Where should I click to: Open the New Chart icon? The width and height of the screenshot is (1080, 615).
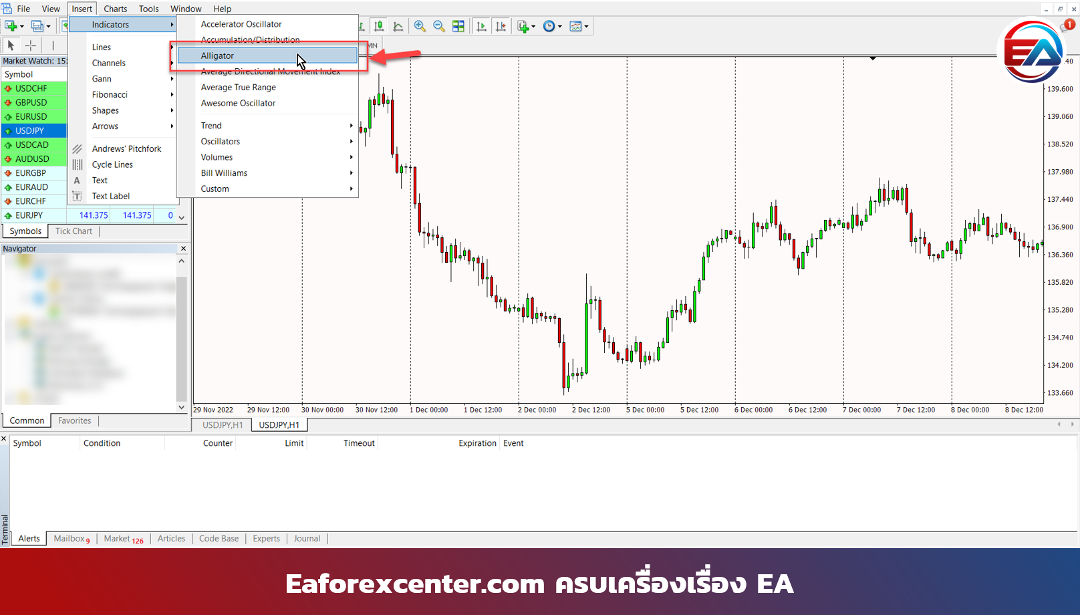pos(11,26)
